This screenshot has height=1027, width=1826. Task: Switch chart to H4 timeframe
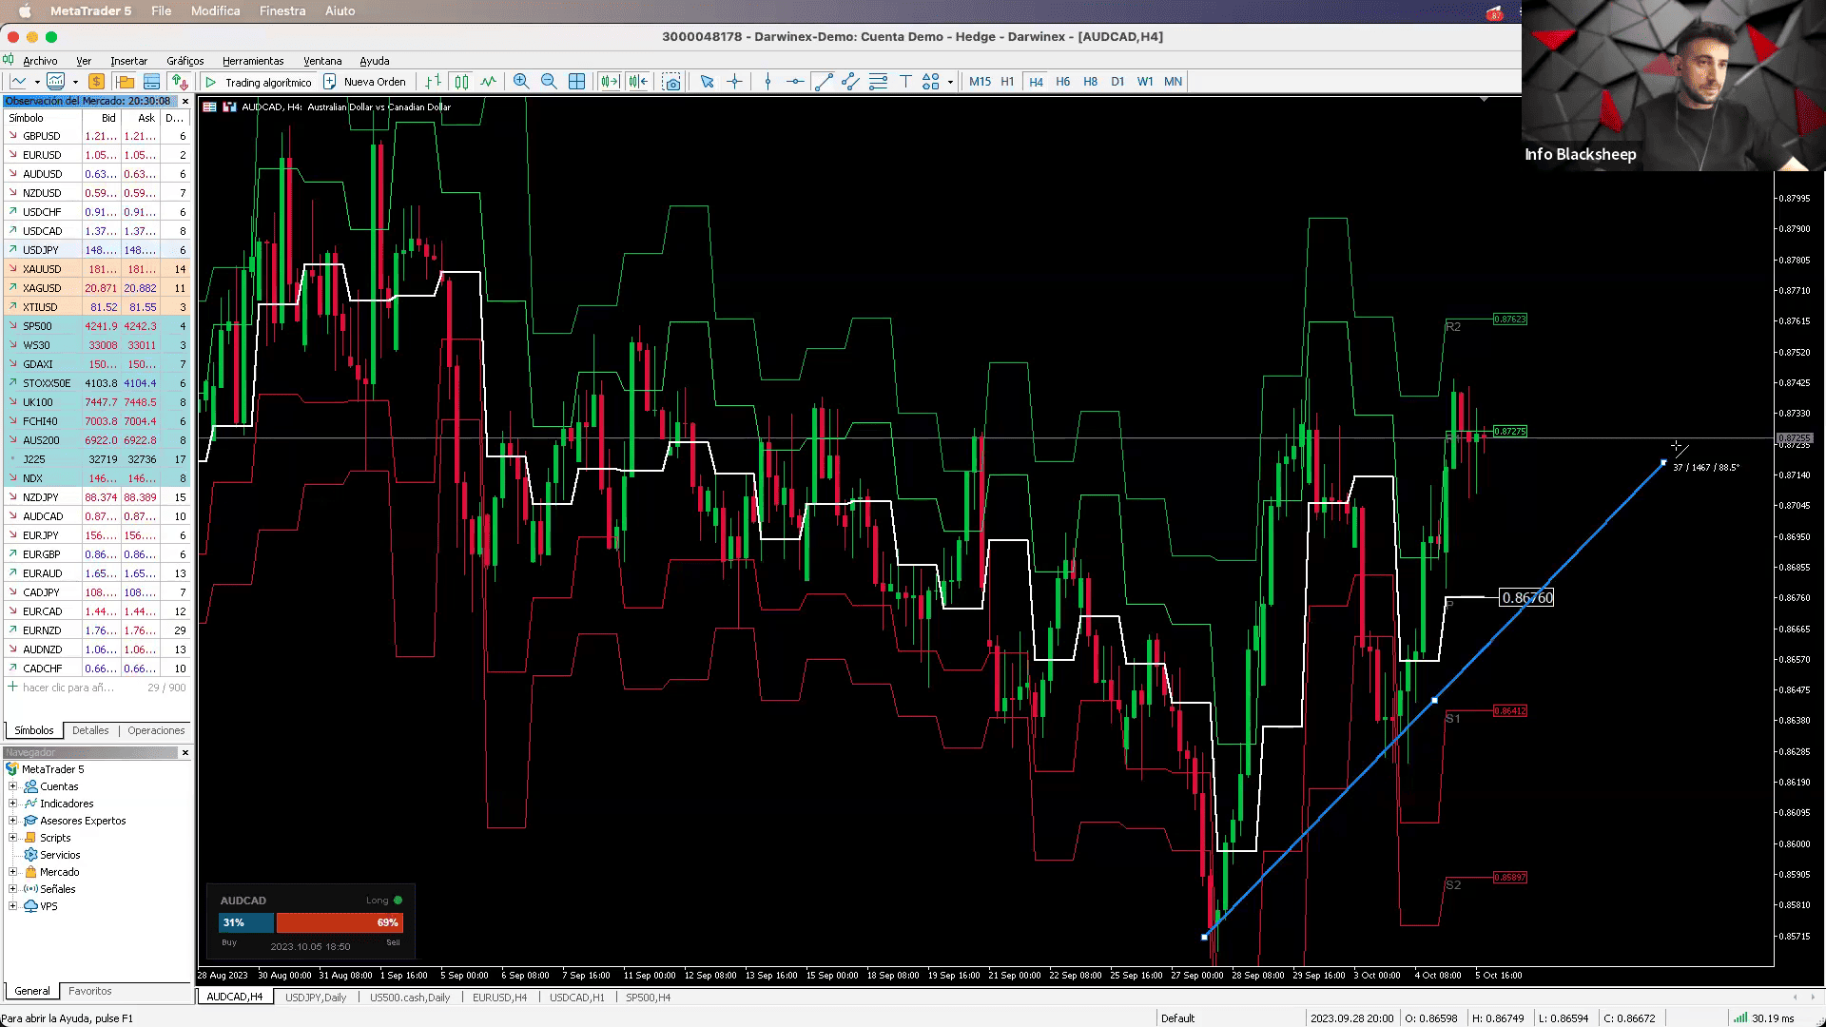(1036, 82)
